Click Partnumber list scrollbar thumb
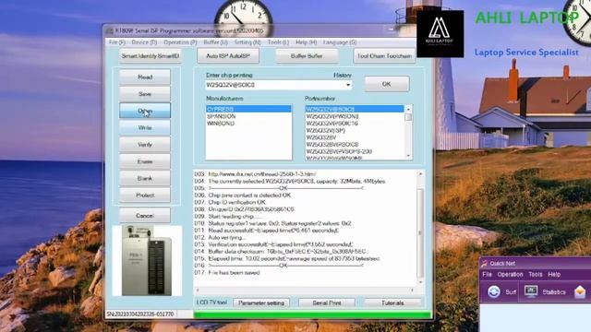Image resolution: width=591 pixels, height=332 pixels. pos(408,117)
